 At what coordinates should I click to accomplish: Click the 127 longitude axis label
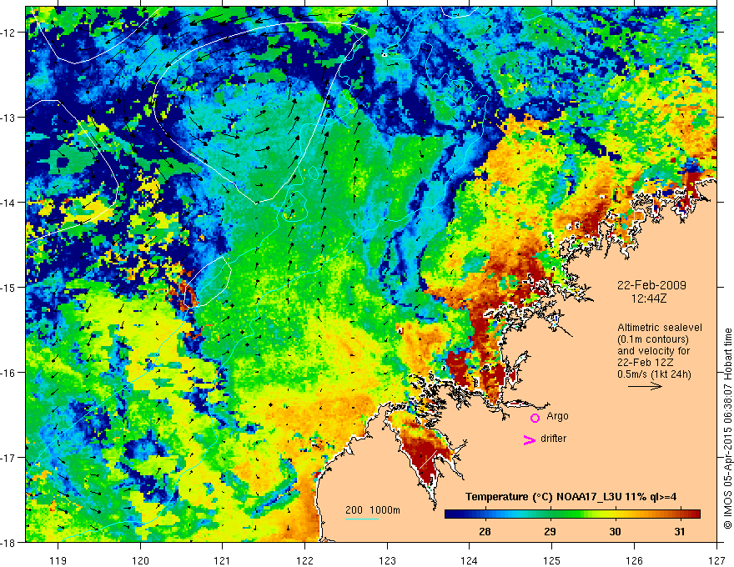tap(716, 560)
